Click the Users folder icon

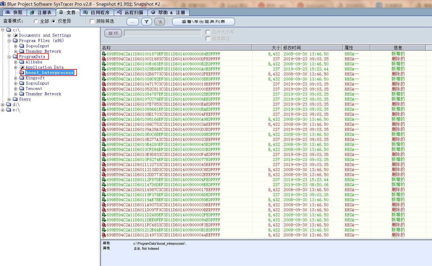point(15,99)
